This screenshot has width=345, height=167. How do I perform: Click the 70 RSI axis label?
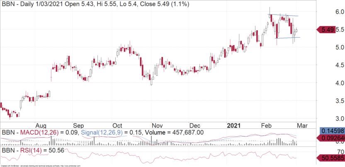(x=341, y=152)
